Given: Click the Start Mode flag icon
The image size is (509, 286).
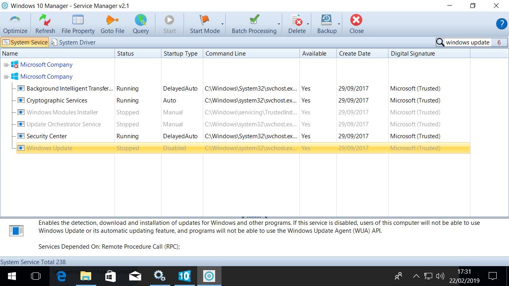Looking at the screenshot, I should [205, 20].
